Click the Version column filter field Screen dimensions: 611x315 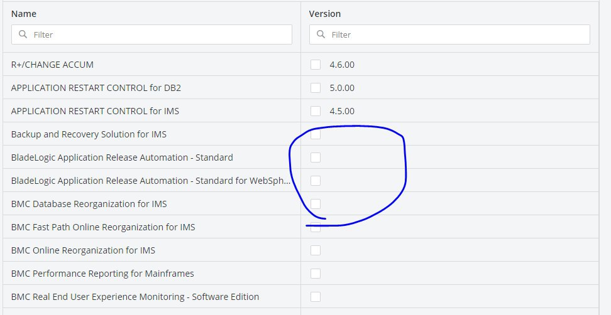(449, 35)
